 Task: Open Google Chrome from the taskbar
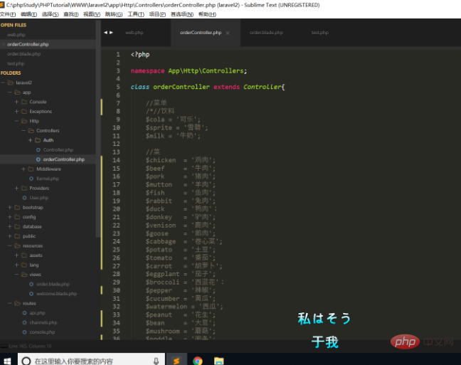(x=198, y=360)
